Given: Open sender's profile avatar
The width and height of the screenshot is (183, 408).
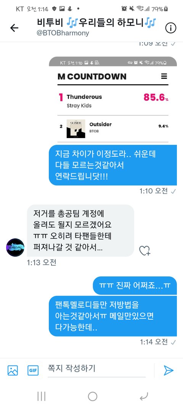Looking at the screenshot, I should click(15, 247).
